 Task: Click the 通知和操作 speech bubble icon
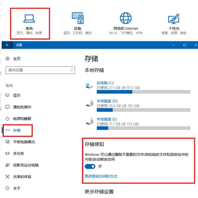click(x=7, y=107)
